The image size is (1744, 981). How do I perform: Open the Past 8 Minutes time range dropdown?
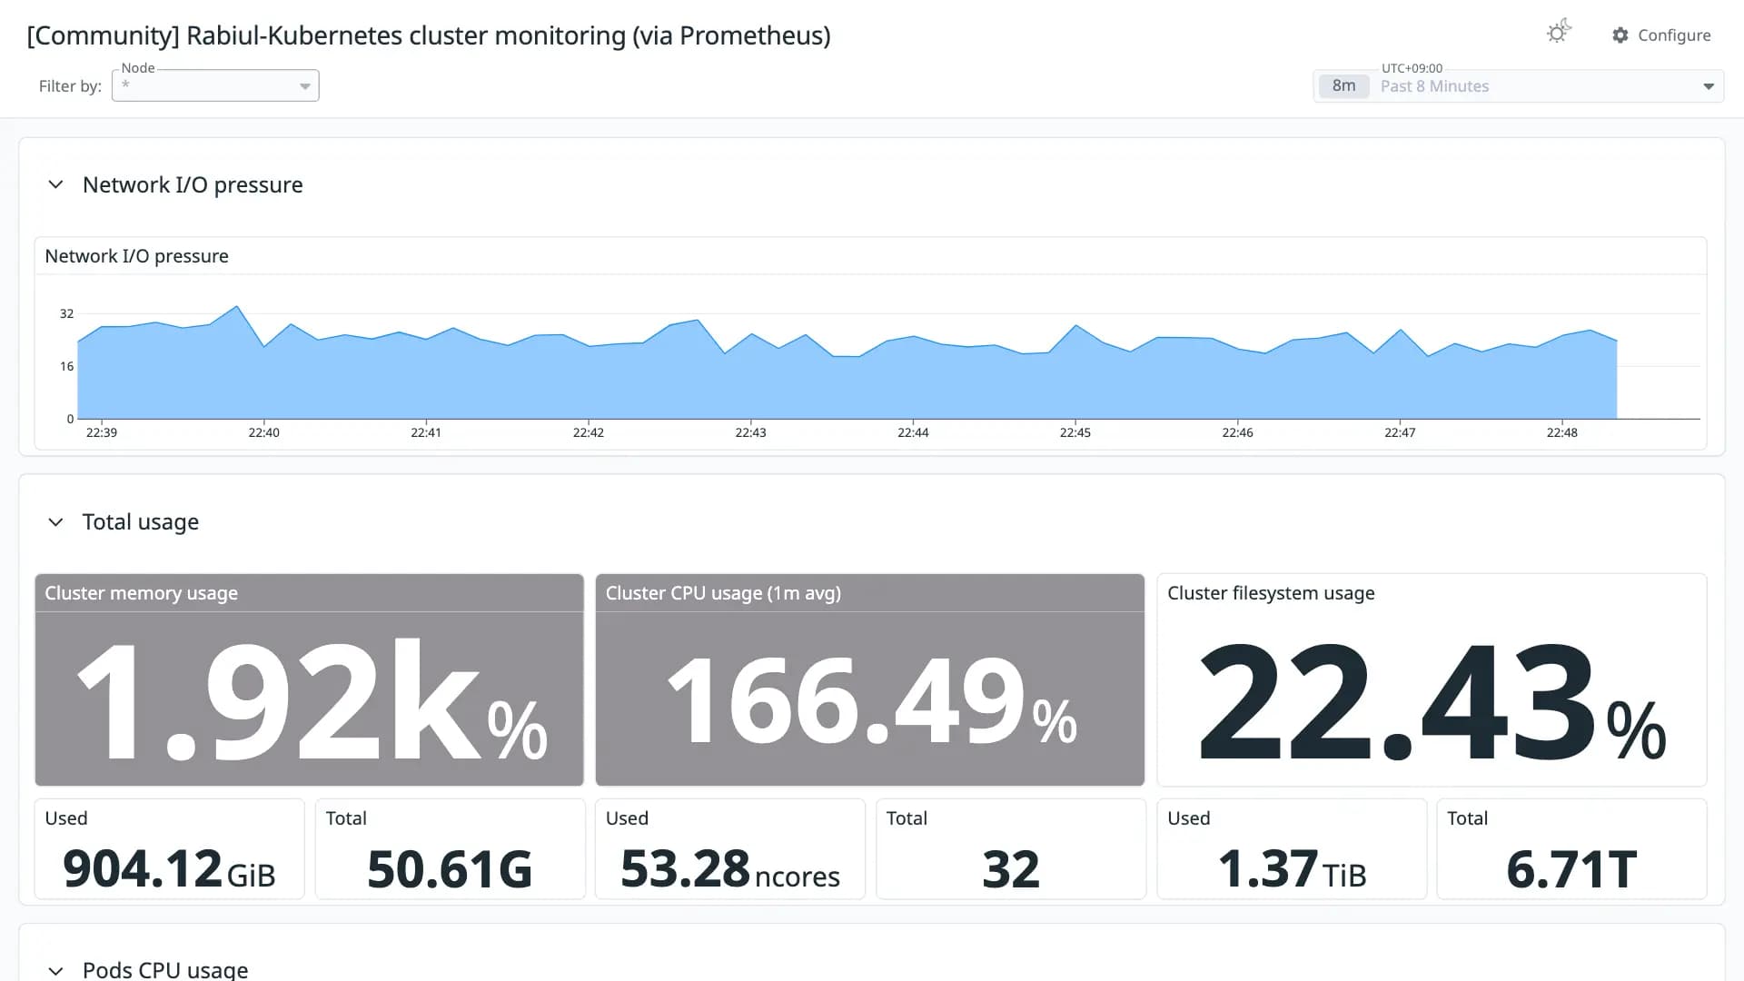1519,86
